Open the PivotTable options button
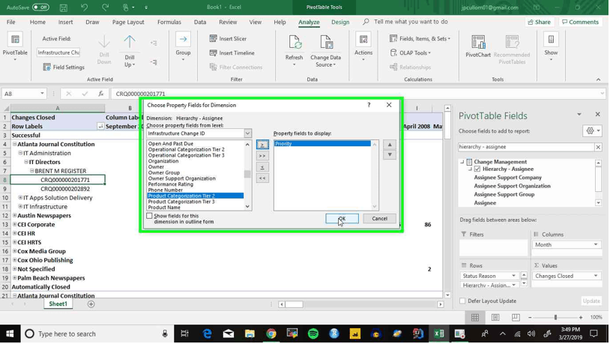Image resolution: width=610 pixels, height=344 pixels. coord(15,46)
